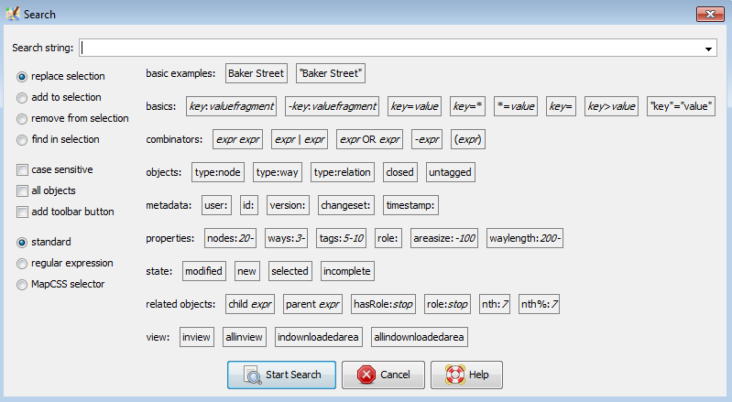This screenshot has width=732, height=402.
Task: Insert key:valuefragment example
Action: (x=231, y=106)
